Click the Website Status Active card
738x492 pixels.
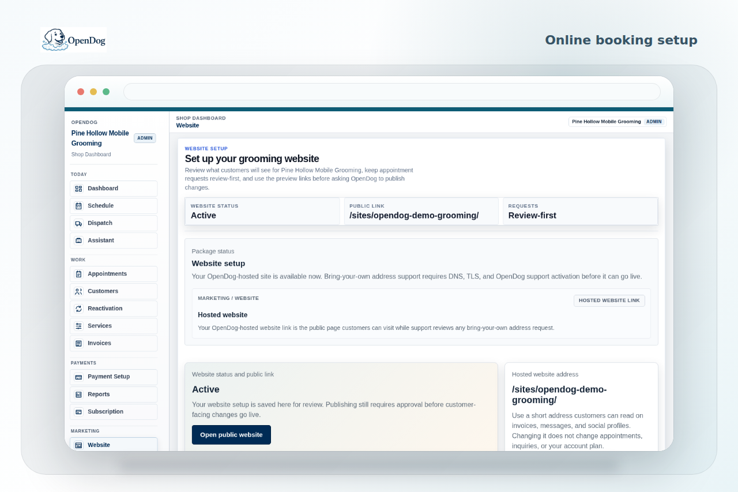click(262, 211)
